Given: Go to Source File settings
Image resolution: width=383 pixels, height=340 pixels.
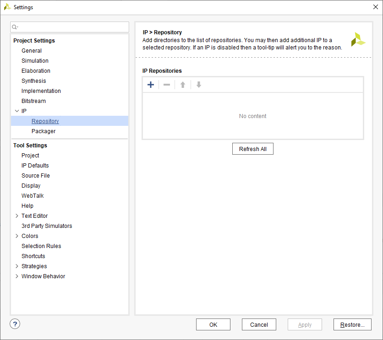Looking at the screenshot, I should 36,176.
